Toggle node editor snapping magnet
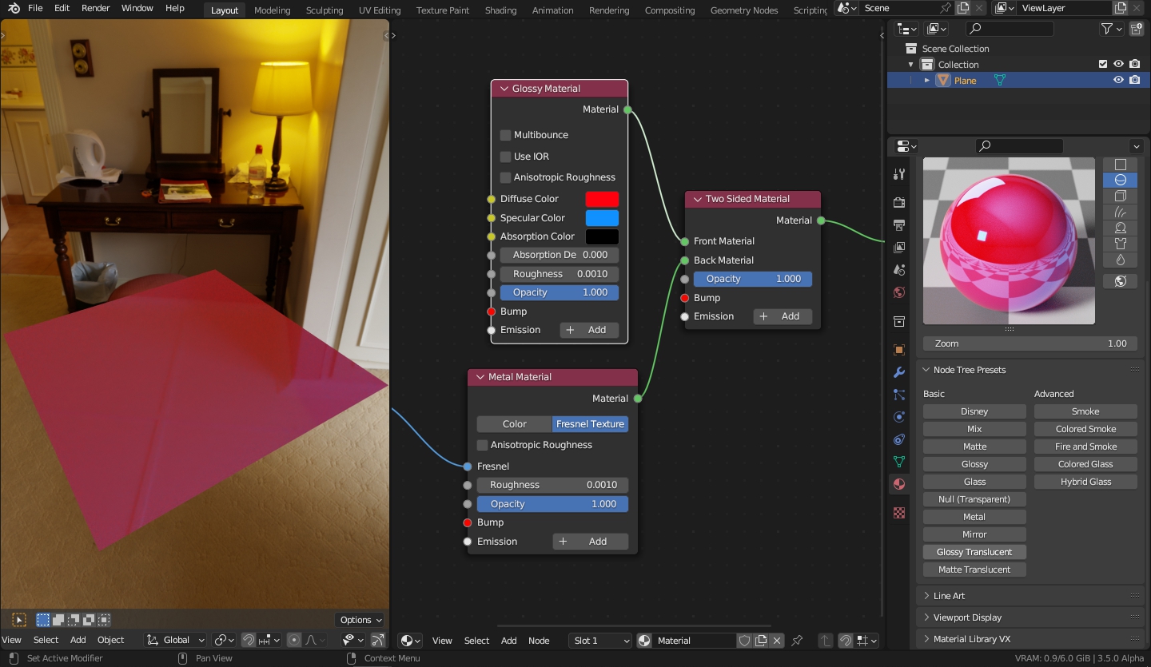Image resolution: width=1151 pixels, height=667 pixels. coord(845,641)
